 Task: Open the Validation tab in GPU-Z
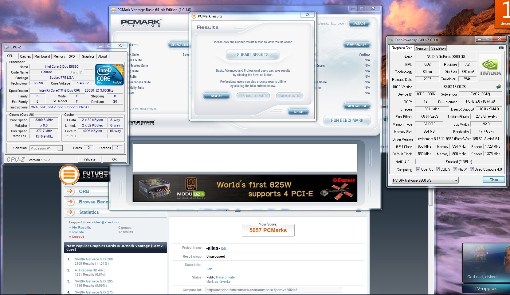tap(438, 48)
